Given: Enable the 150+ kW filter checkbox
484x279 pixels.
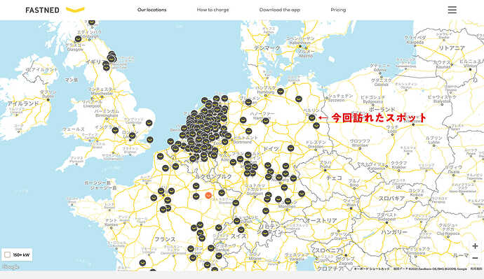Looking at the screenshot, I should point(8,255).
